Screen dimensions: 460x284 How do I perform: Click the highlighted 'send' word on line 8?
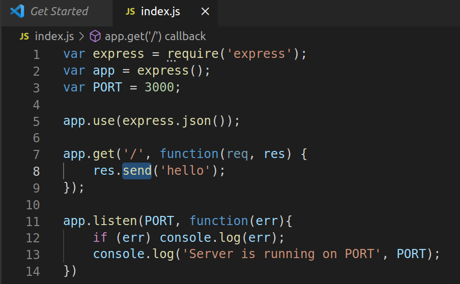tap(137, 171)
